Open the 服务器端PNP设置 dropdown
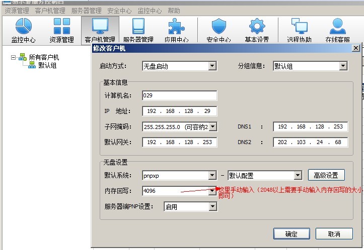This screenshot has width=364, height=250. (x=212, y=206)
